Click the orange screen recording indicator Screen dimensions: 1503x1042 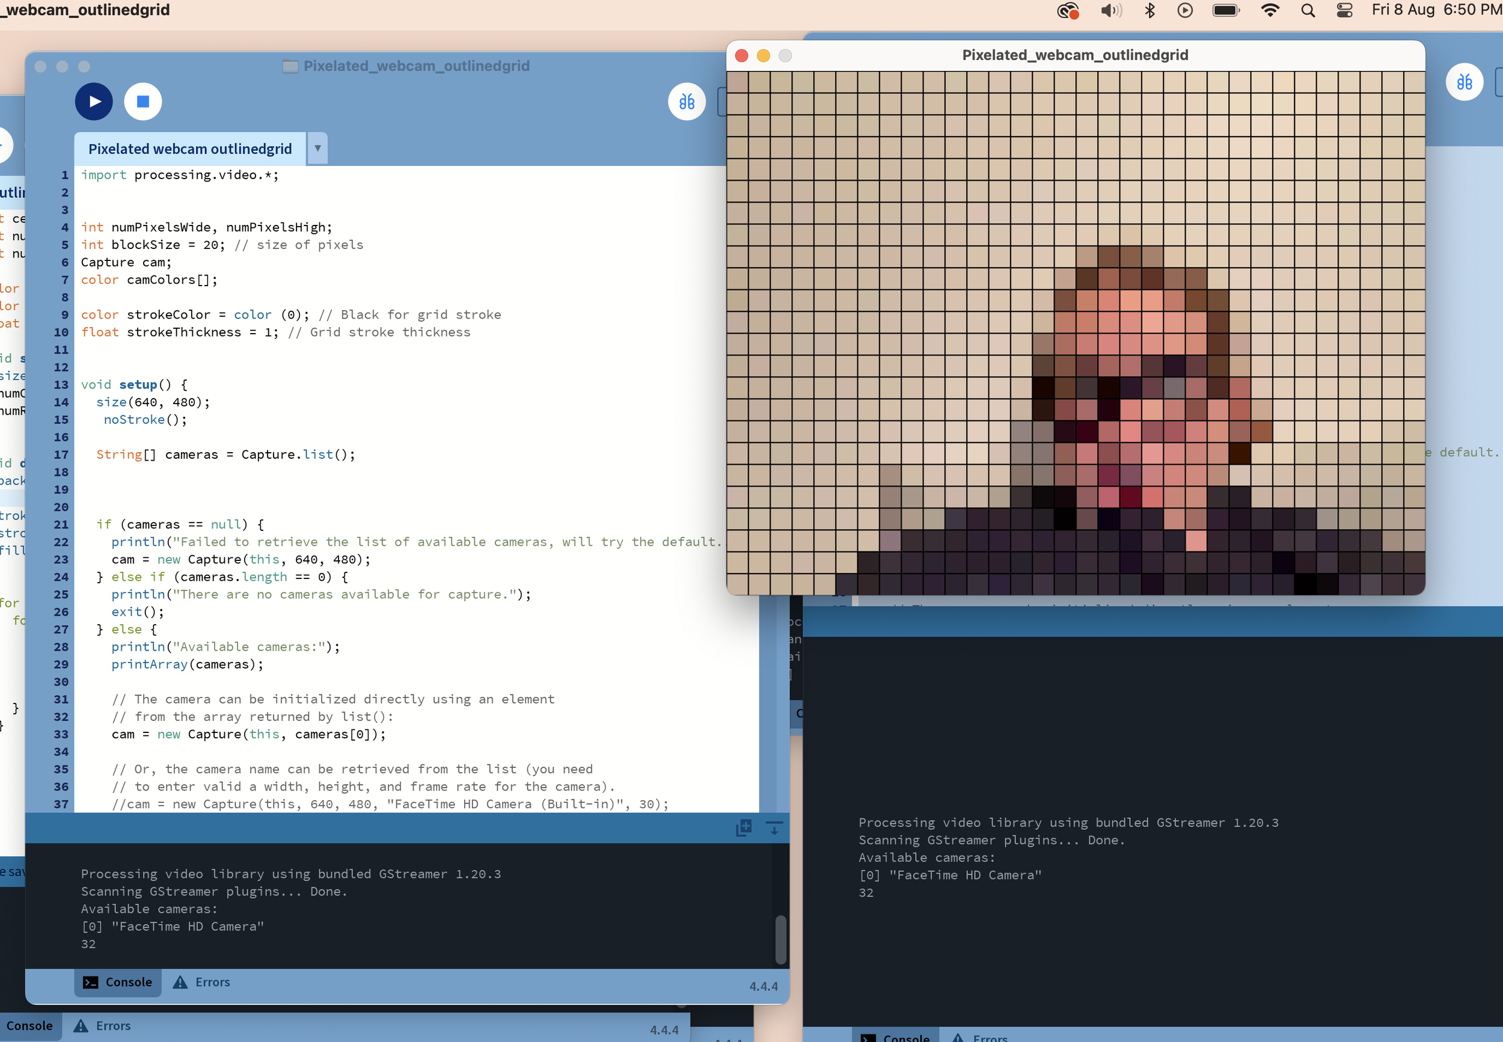pyautogui.click(x=1068, y=10)
